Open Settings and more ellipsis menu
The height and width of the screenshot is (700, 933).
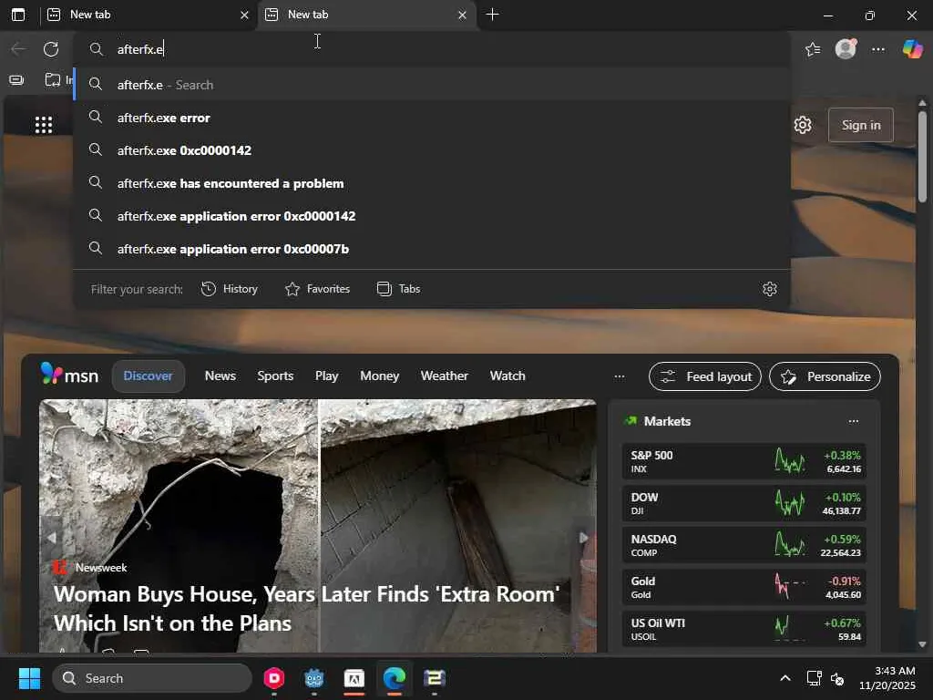click(877, 49)
